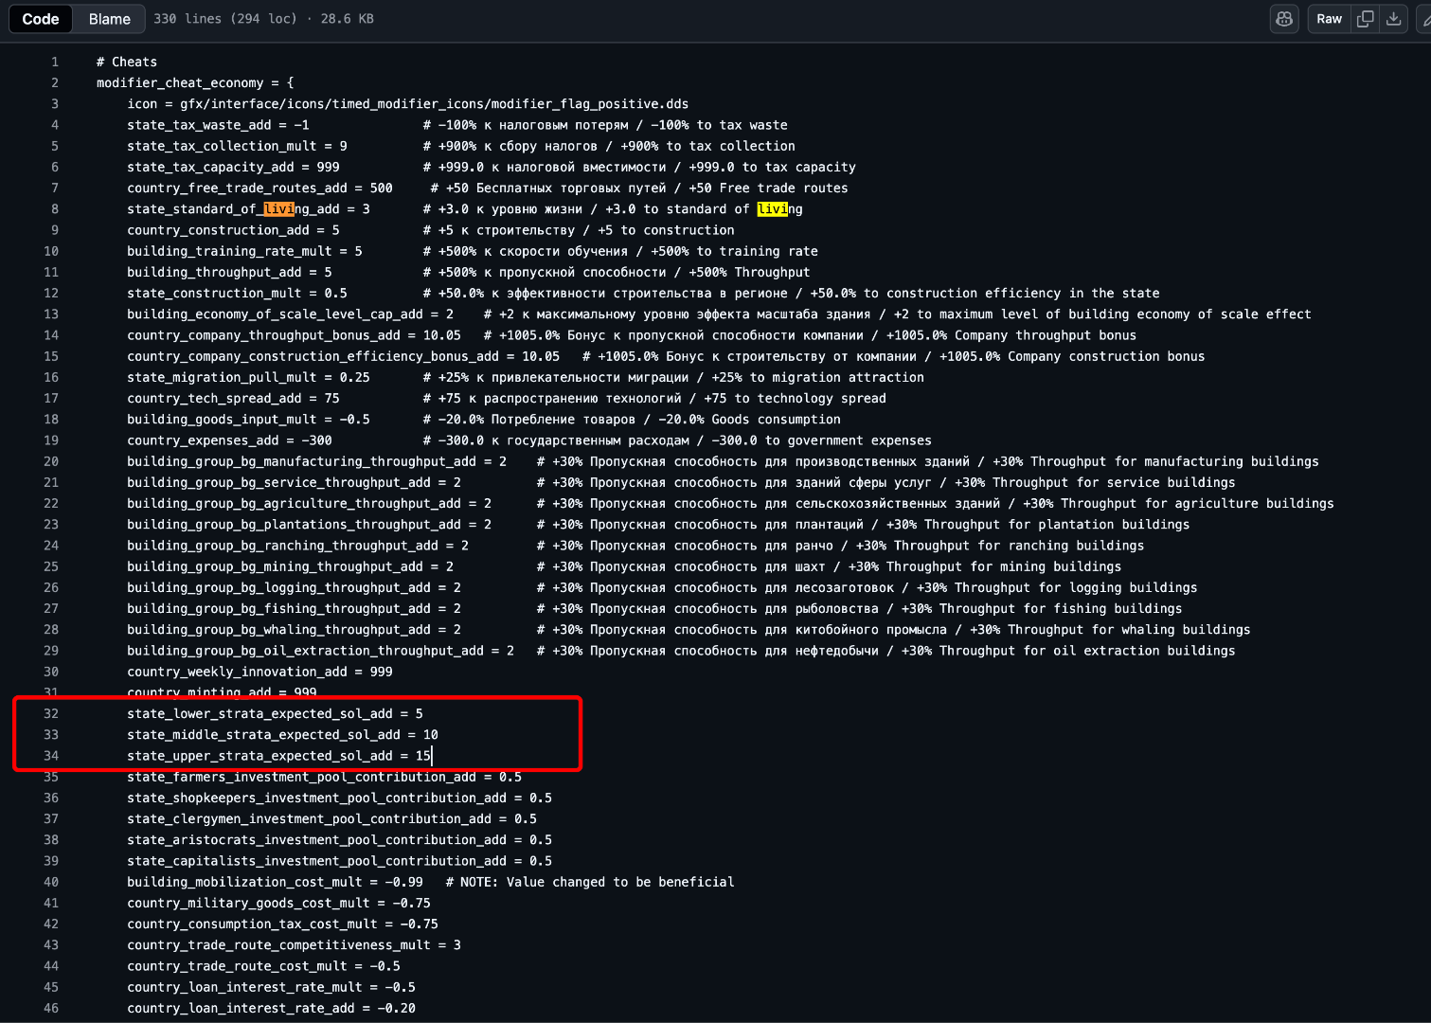
Task: Click the pencil edit file icon
Action: (1423, 19)
